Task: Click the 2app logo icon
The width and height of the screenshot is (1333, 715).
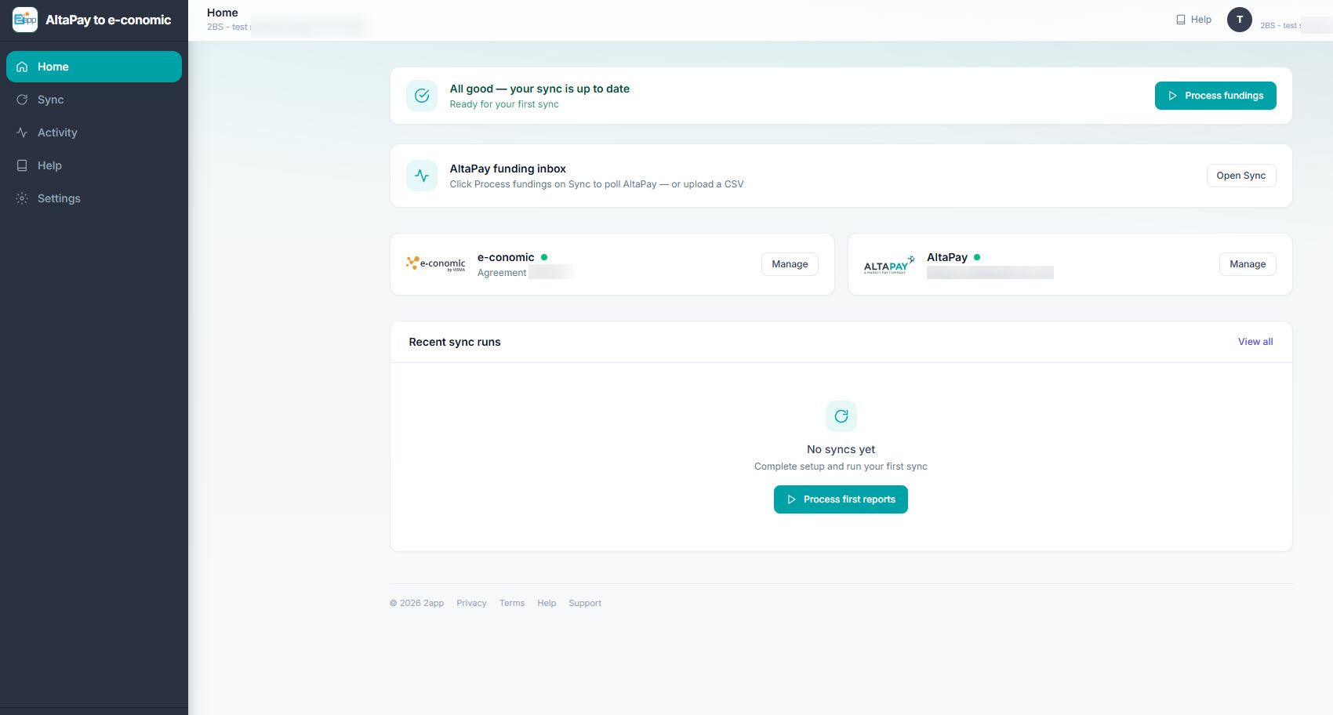Action: [25, 20]
